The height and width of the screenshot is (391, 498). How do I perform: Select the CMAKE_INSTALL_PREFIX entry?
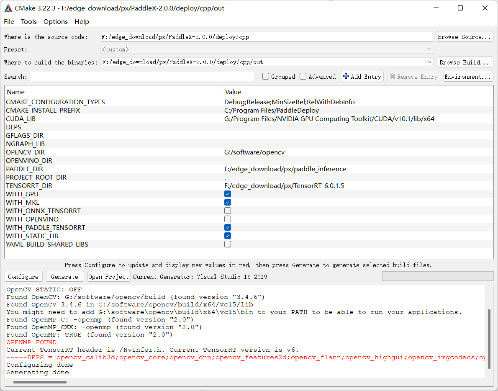[43, 110]
